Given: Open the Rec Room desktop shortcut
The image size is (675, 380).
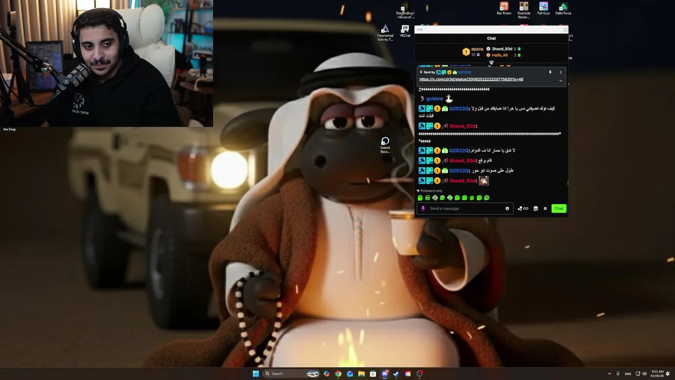Looking at the screenshot, I should 504,8.
